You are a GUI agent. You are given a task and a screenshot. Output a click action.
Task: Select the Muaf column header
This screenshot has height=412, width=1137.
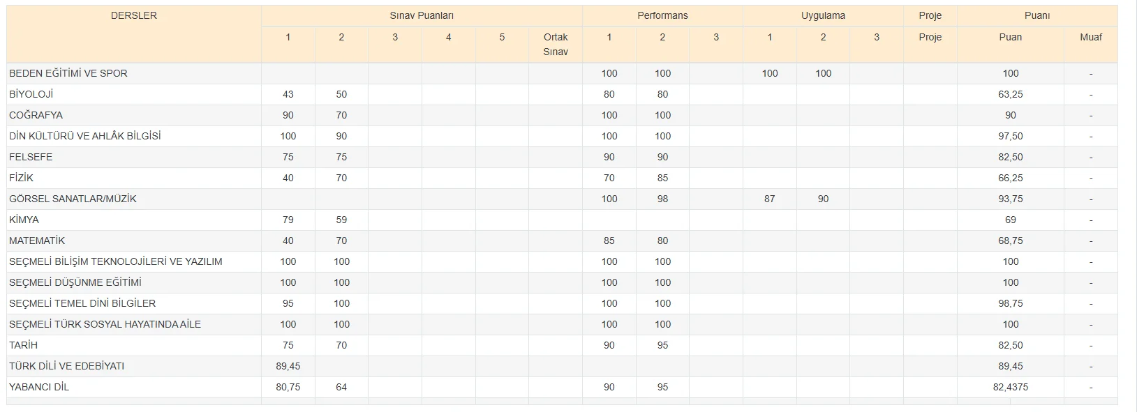click(1090, 37)
